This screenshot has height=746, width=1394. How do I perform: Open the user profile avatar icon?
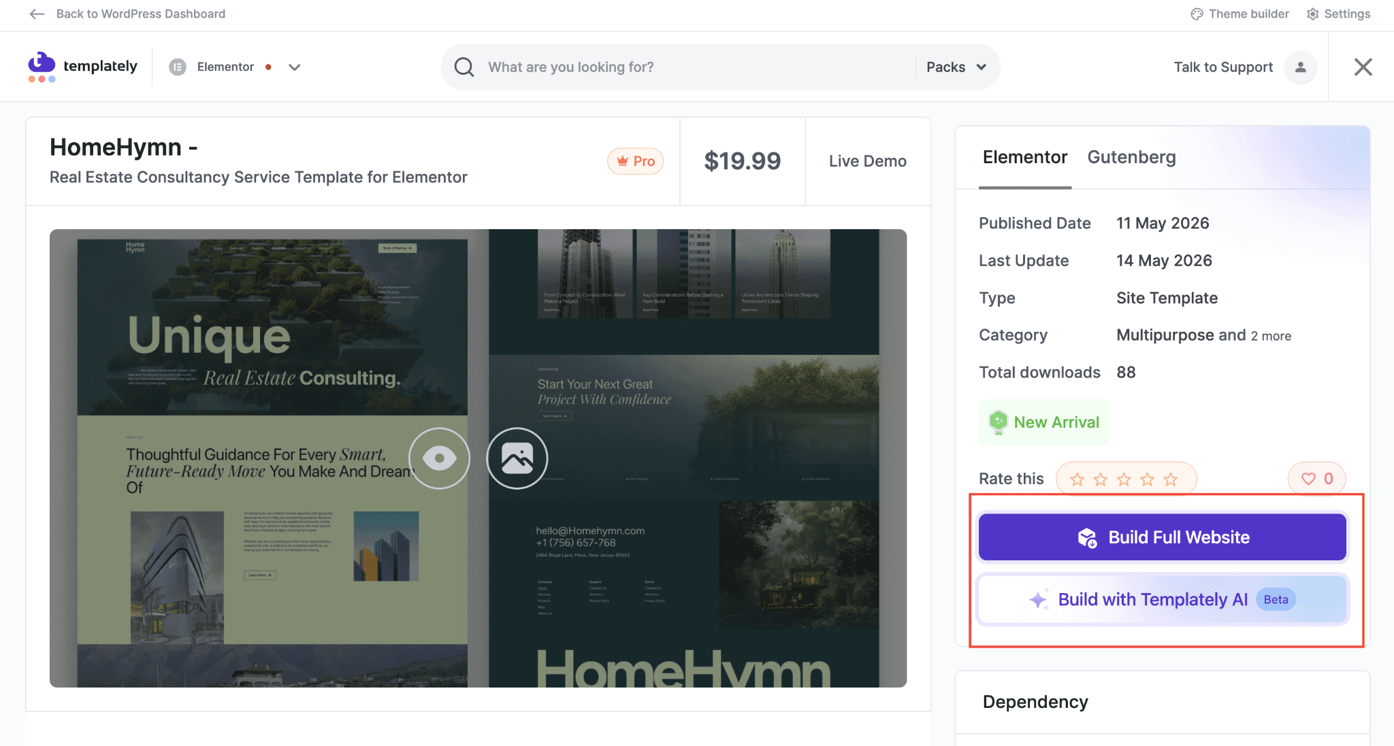click(1300, 67)
